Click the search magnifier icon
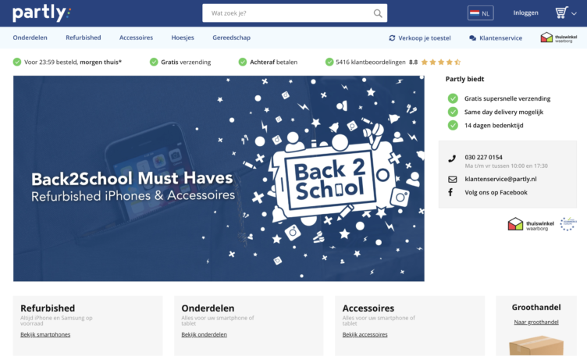The height and width of the screenshot is (360, 587). click(x=378, y=13)
